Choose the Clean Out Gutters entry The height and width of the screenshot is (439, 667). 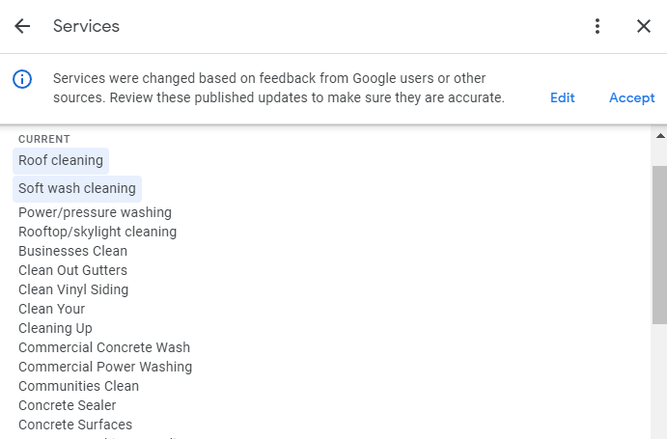point(72,270)
